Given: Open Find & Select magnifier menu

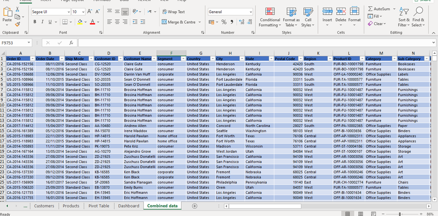Looking at the screenshot, I should click(x=418, y=17).
